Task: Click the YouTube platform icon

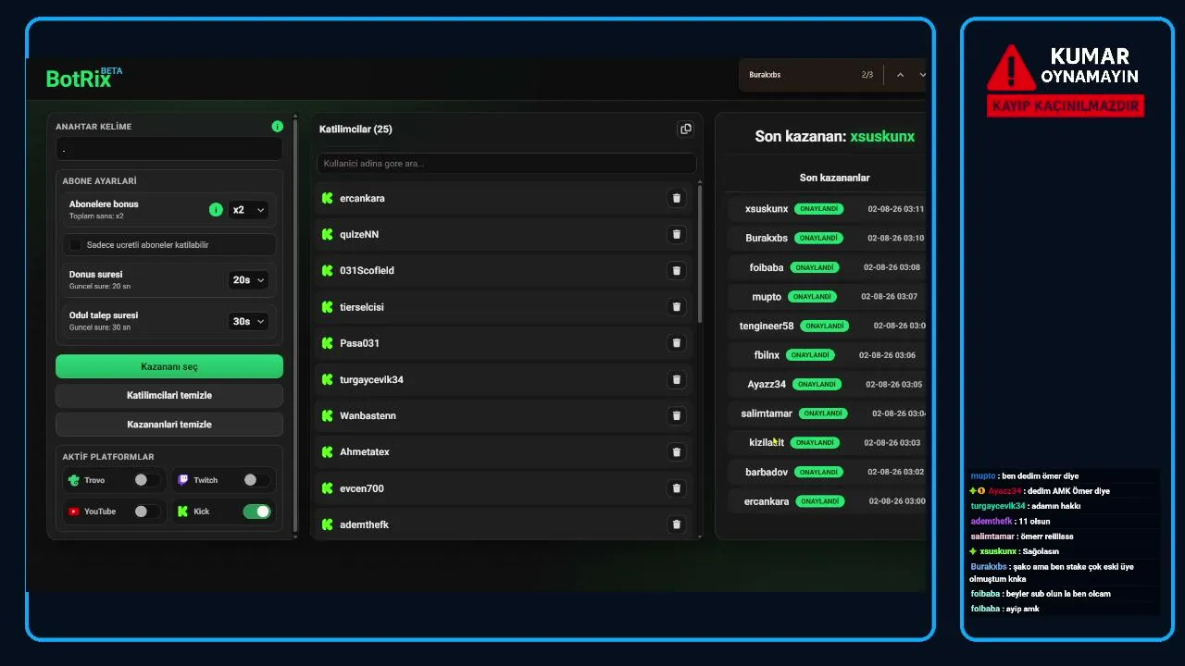Action: 73,512
